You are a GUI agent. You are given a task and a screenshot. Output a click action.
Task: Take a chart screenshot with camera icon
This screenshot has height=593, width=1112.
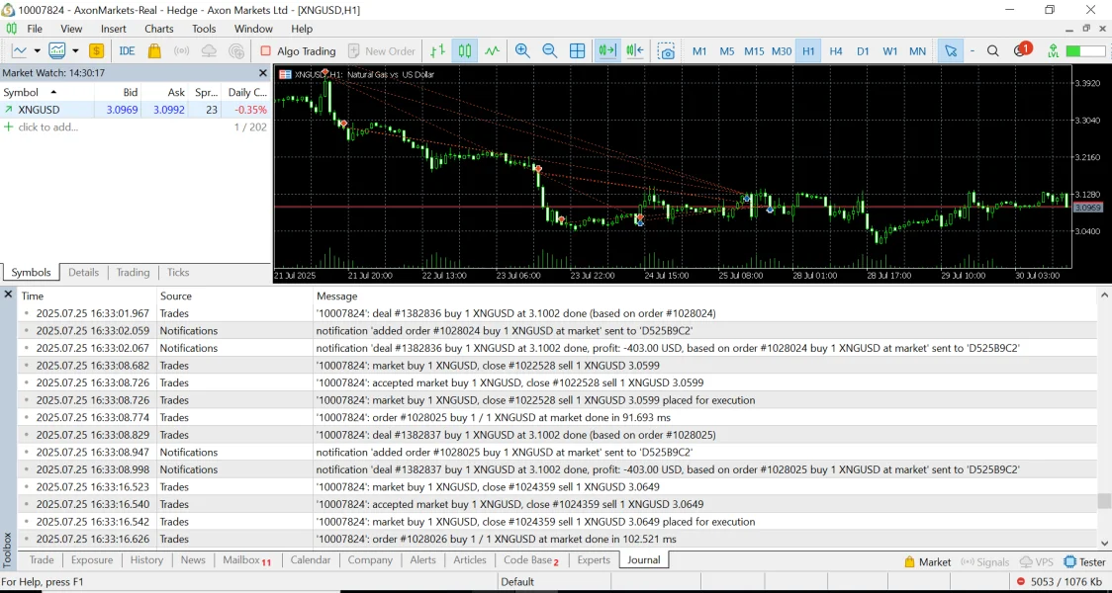pyautogui.click(x=668, y=51)
